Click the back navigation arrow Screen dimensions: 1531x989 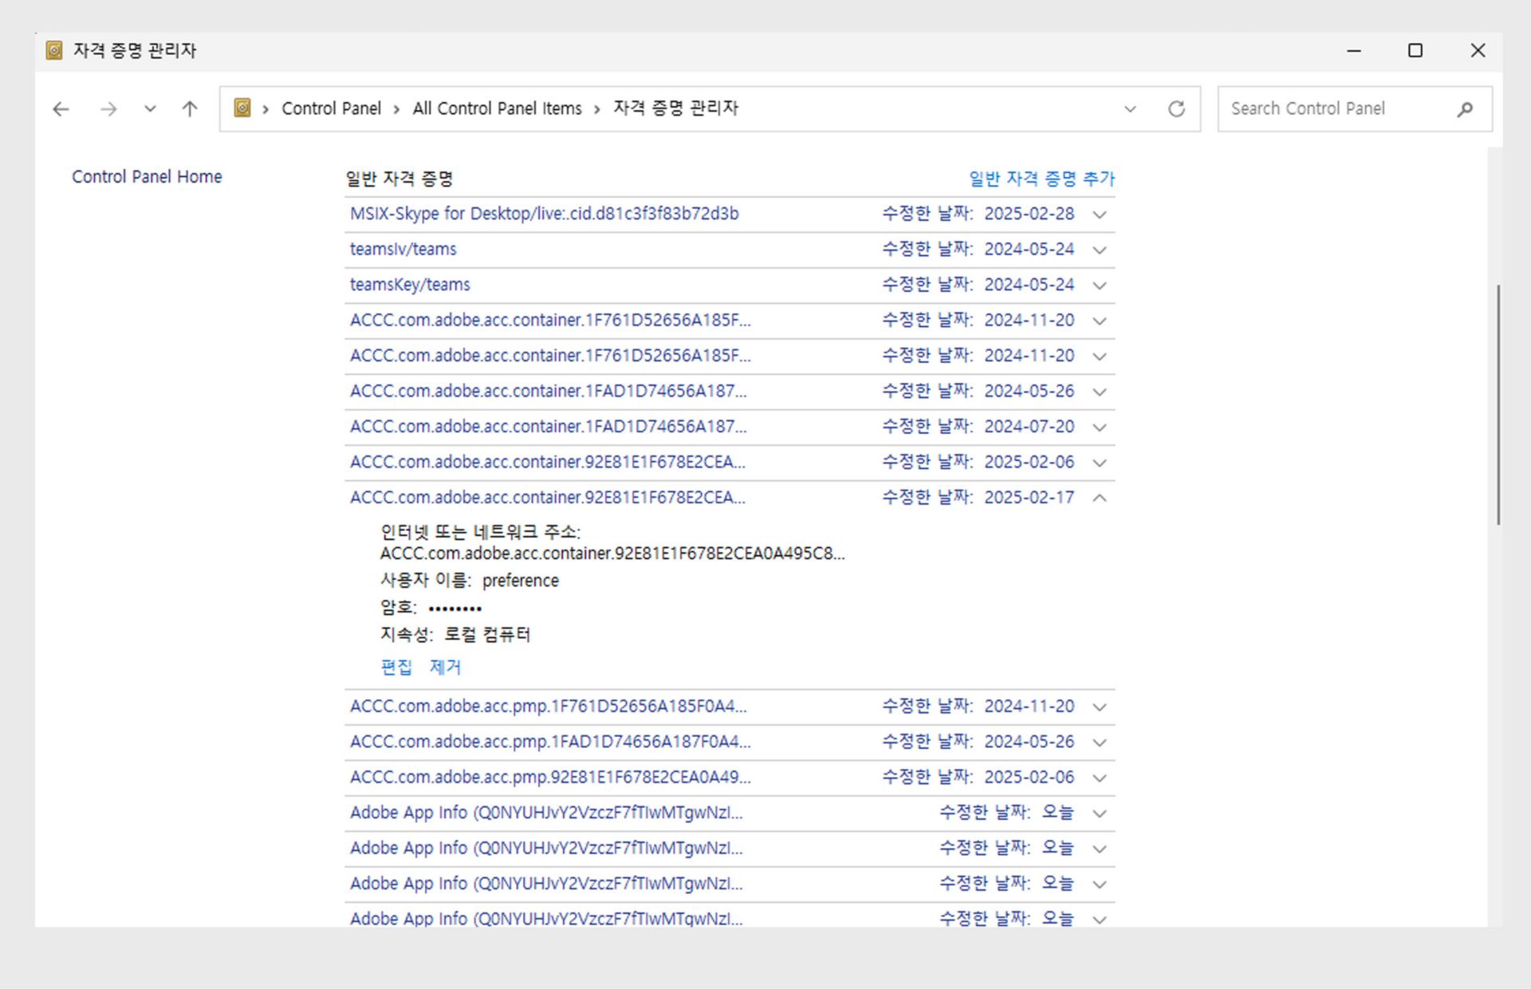click(61, 109)
